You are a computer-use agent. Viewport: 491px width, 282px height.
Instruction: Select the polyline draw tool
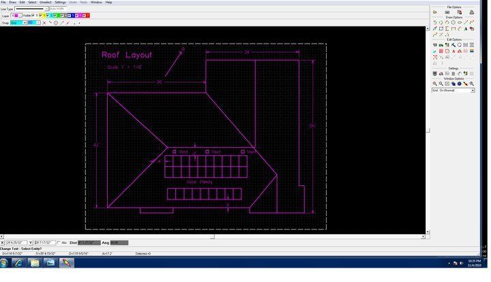472,22
